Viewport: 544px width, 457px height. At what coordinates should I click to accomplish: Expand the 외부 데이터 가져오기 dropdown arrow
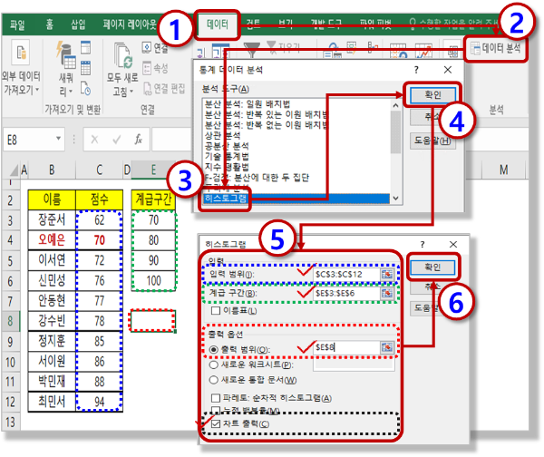tap(37, 90)
